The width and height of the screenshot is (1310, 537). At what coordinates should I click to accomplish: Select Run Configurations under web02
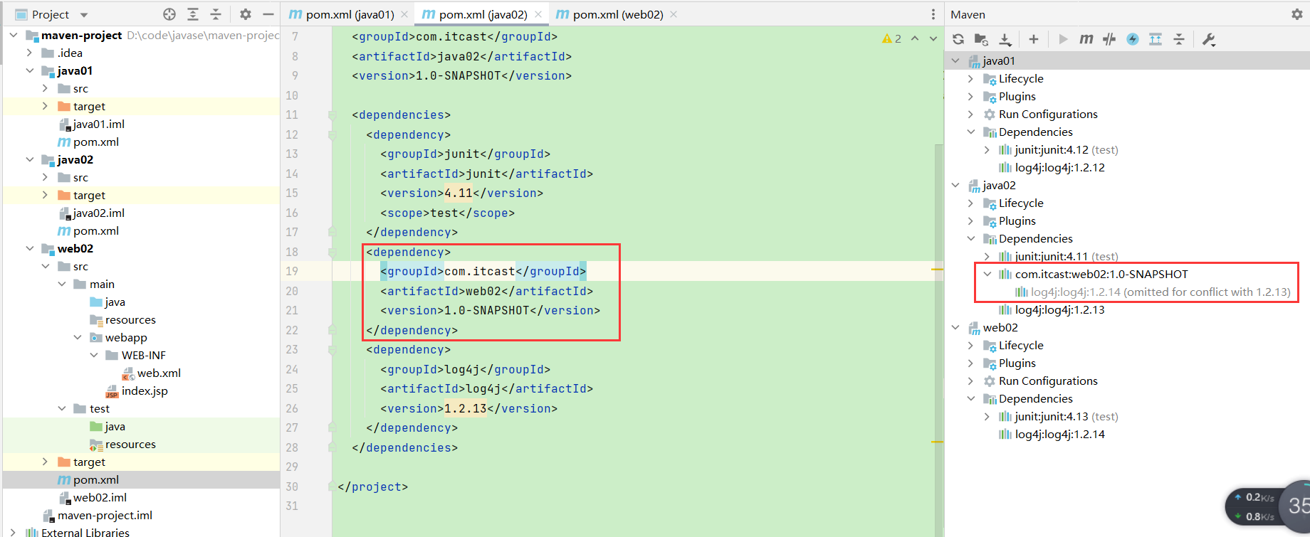(1040, 381)
